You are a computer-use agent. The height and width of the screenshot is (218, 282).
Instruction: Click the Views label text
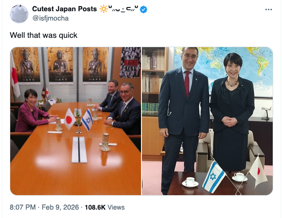tap(116, 207)
